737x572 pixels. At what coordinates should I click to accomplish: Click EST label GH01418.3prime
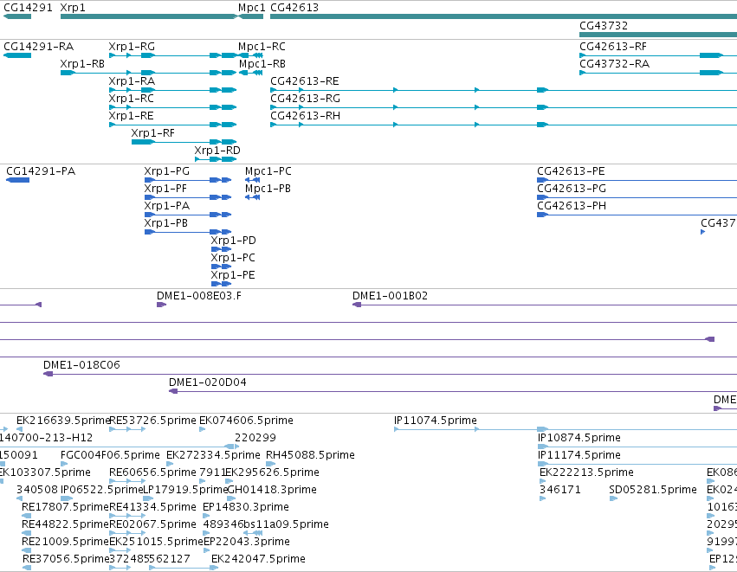(x=272, y=491)
